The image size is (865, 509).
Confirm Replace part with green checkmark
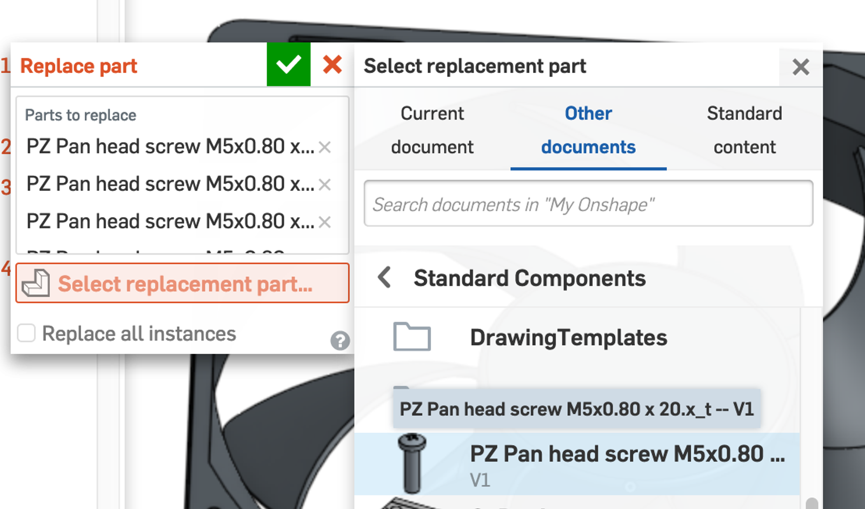point(288,65)
